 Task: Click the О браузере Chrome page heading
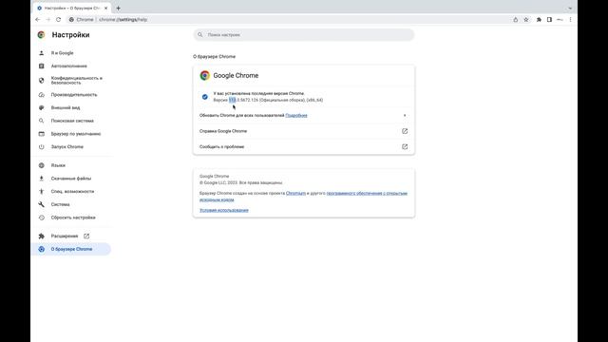[x=214, y=57]
